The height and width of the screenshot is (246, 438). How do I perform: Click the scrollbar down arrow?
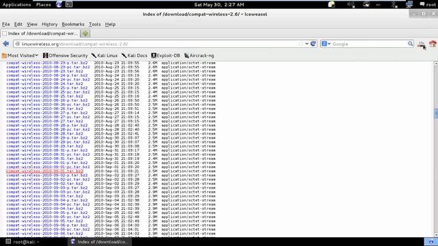pyautogui.click(x=436, y=235)
